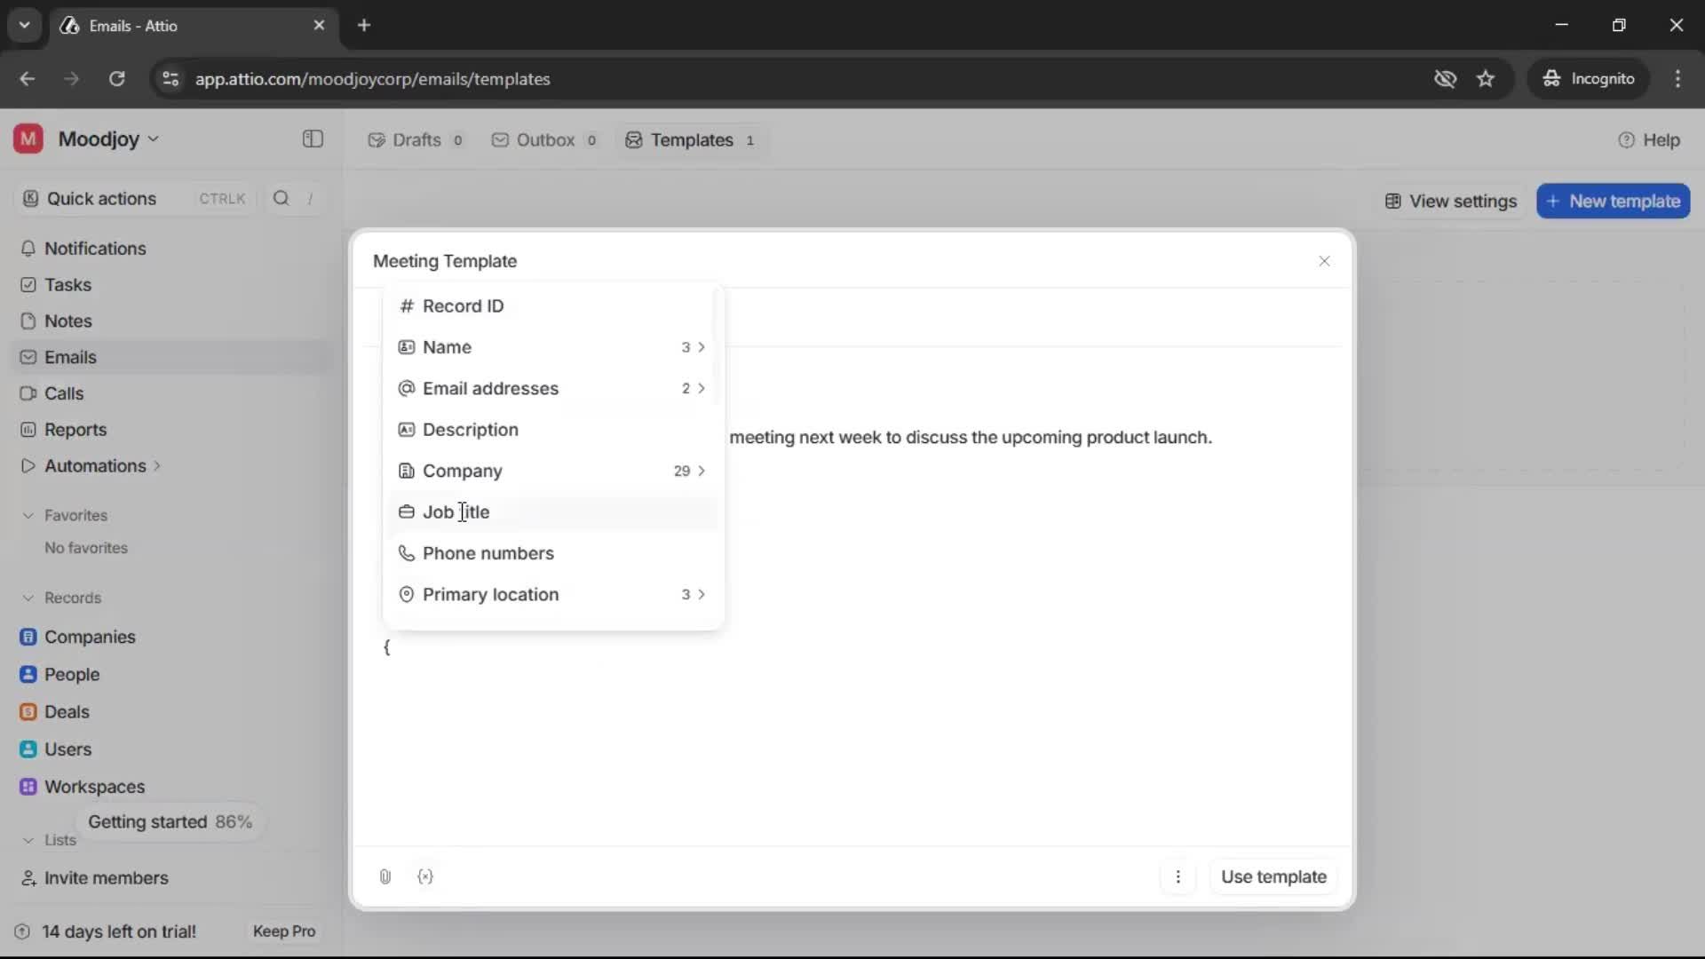Viewport: 1705px width, 959px height.
Task: Collapse the sidebar panel toggle icon
Action: (312, 139)
